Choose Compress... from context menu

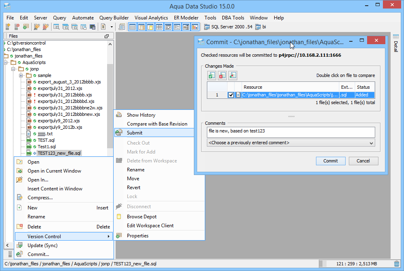[x=64, y=198]
